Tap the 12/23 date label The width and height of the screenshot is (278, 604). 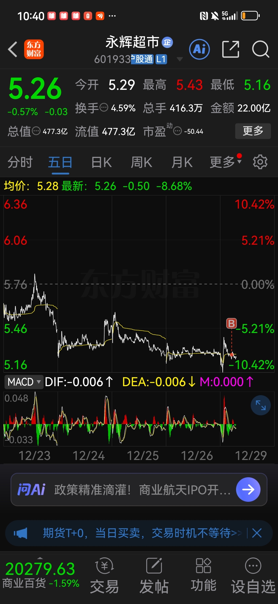34,456
